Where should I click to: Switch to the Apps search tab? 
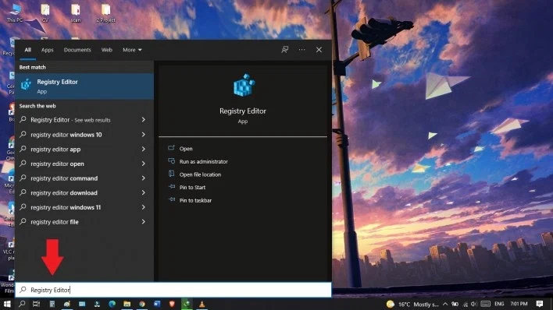tap(48, 50)
